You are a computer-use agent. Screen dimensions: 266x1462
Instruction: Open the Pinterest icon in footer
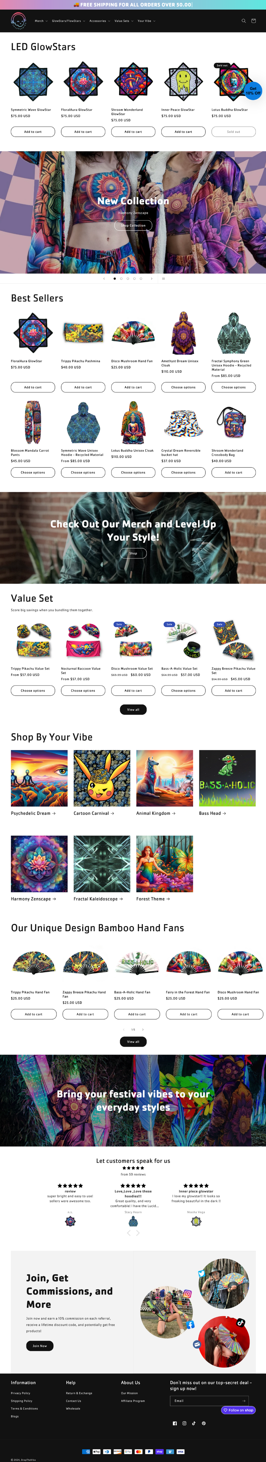tap(203, 1423)
